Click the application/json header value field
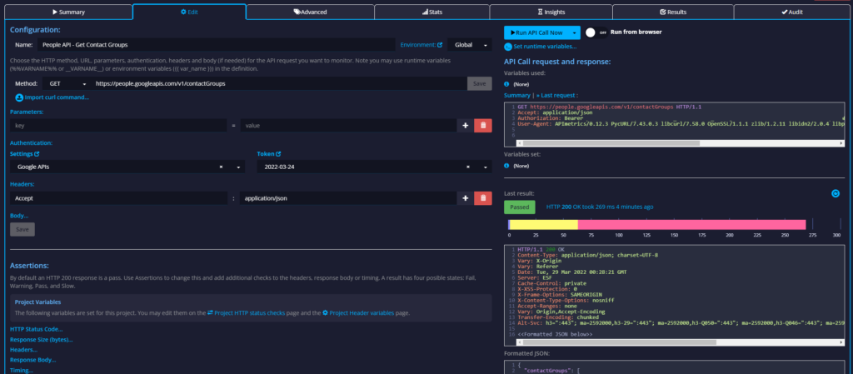The width and height of the screenshot is (853, 374). click(x=348, y=198)
